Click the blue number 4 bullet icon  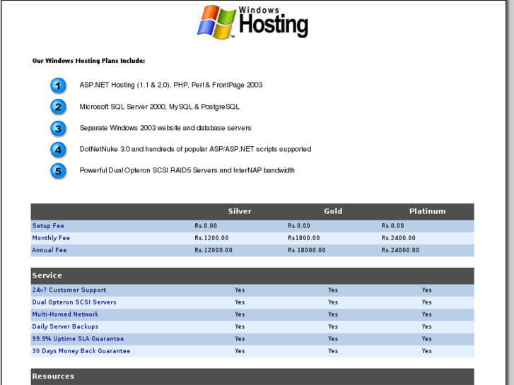click(x=59, y=149)
